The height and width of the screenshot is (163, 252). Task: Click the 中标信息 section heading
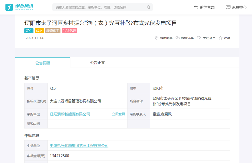click(32, 135)
